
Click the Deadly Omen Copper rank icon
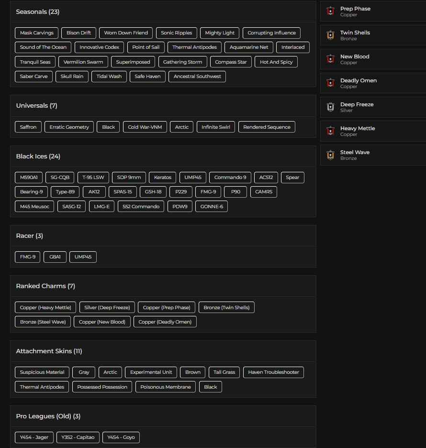click(x=331, y=83)
